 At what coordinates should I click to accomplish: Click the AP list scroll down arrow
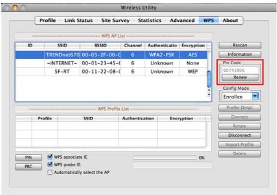point(209,94)
